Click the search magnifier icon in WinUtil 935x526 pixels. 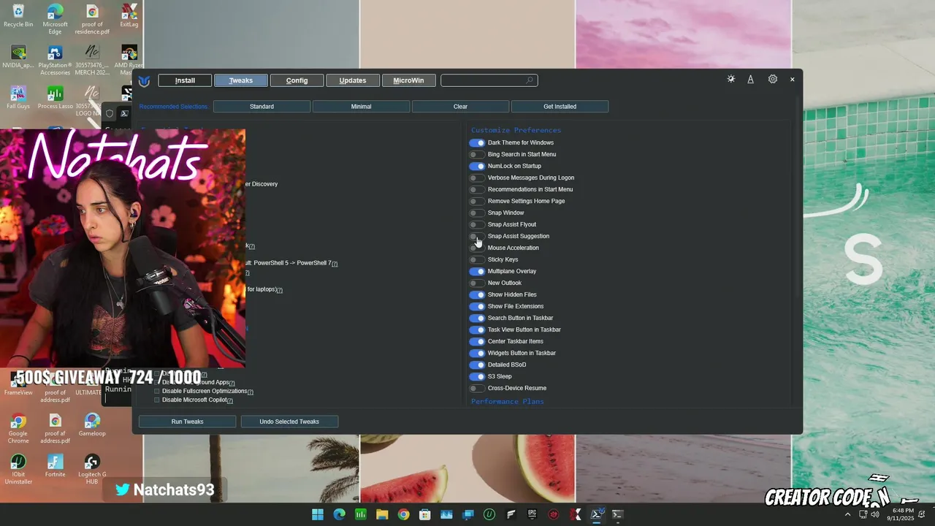[x=530, y=80]
